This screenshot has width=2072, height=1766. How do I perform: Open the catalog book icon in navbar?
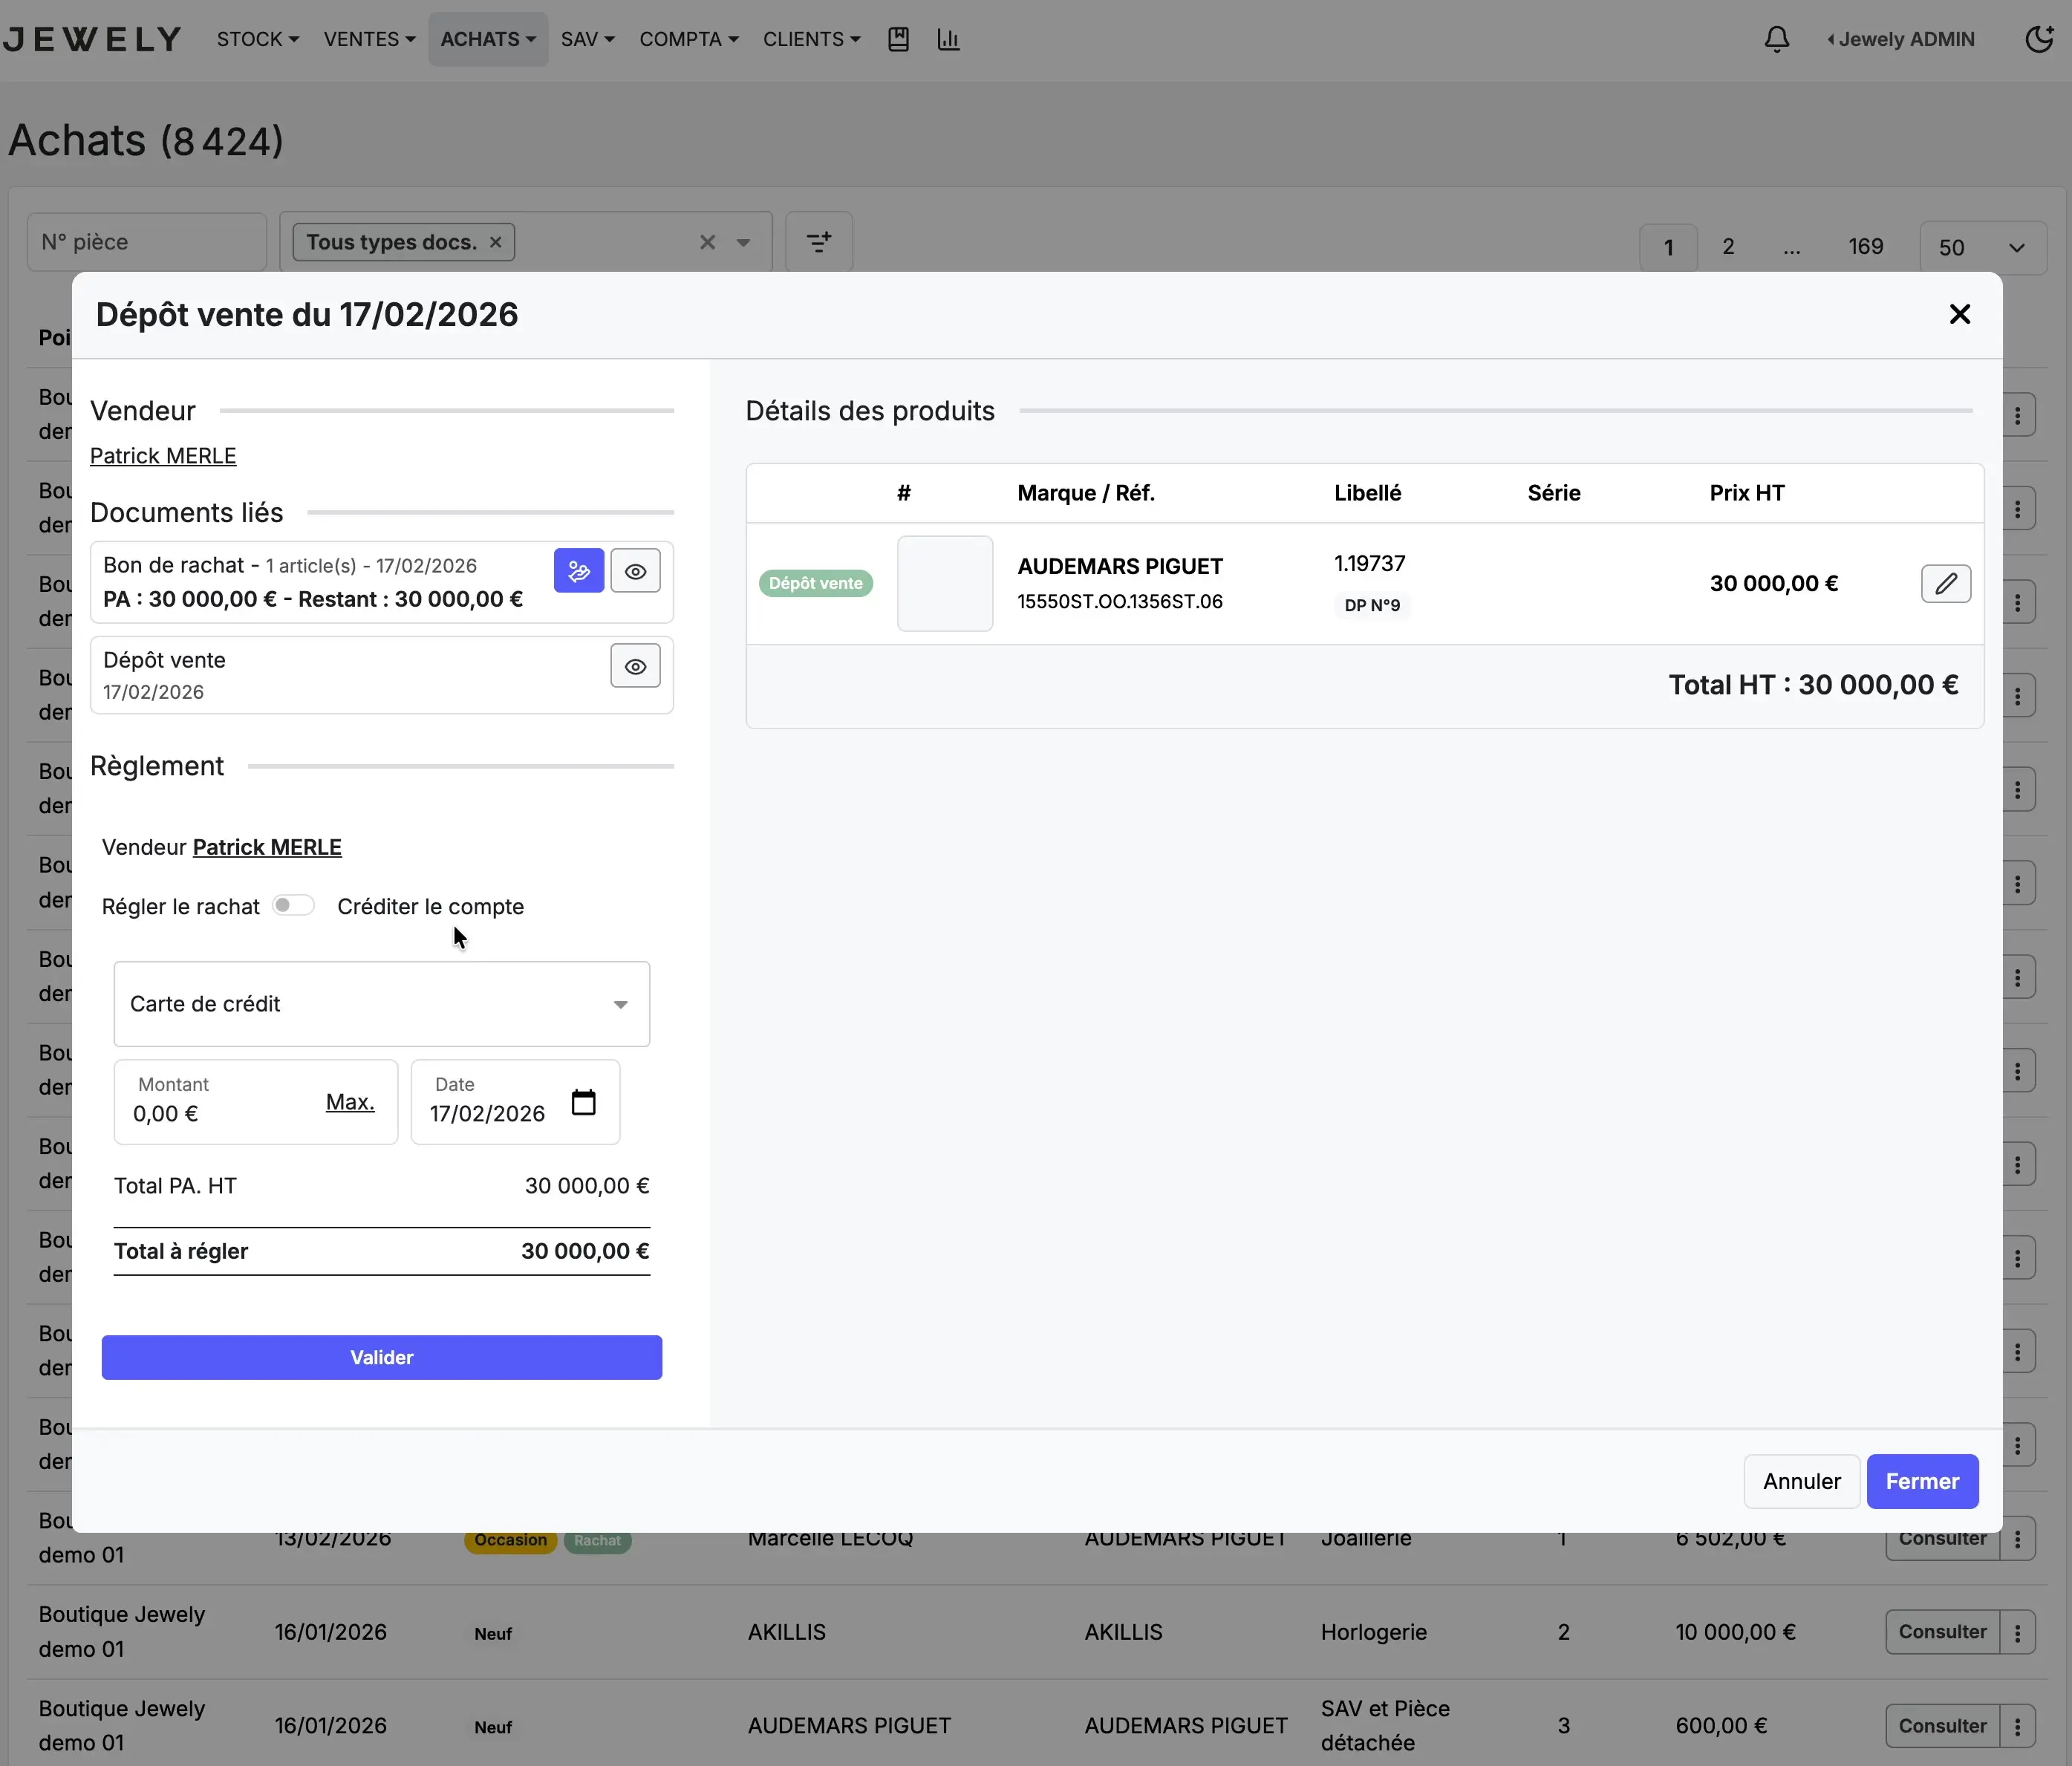(898, 39)
